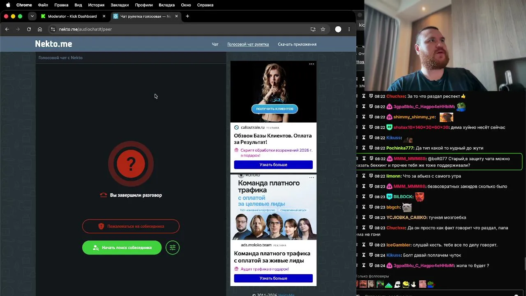
Task: Open a new browser tab
Action: [187, 16]
